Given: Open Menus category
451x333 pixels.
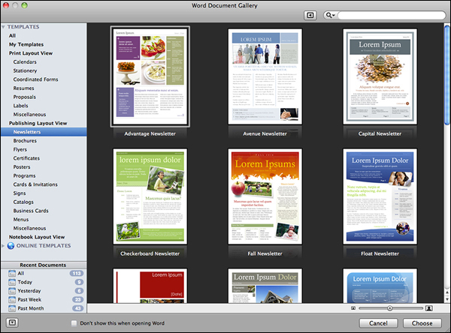Looking at the screenshot, I should [x=21, y=220].
